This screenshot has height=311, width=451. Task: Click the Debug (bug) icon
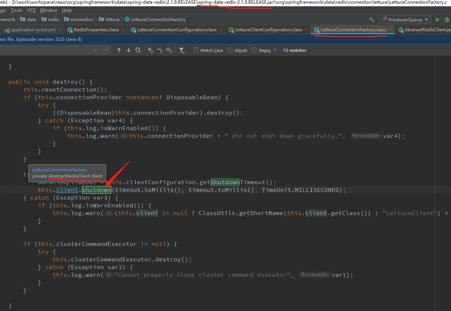point(447,19)
